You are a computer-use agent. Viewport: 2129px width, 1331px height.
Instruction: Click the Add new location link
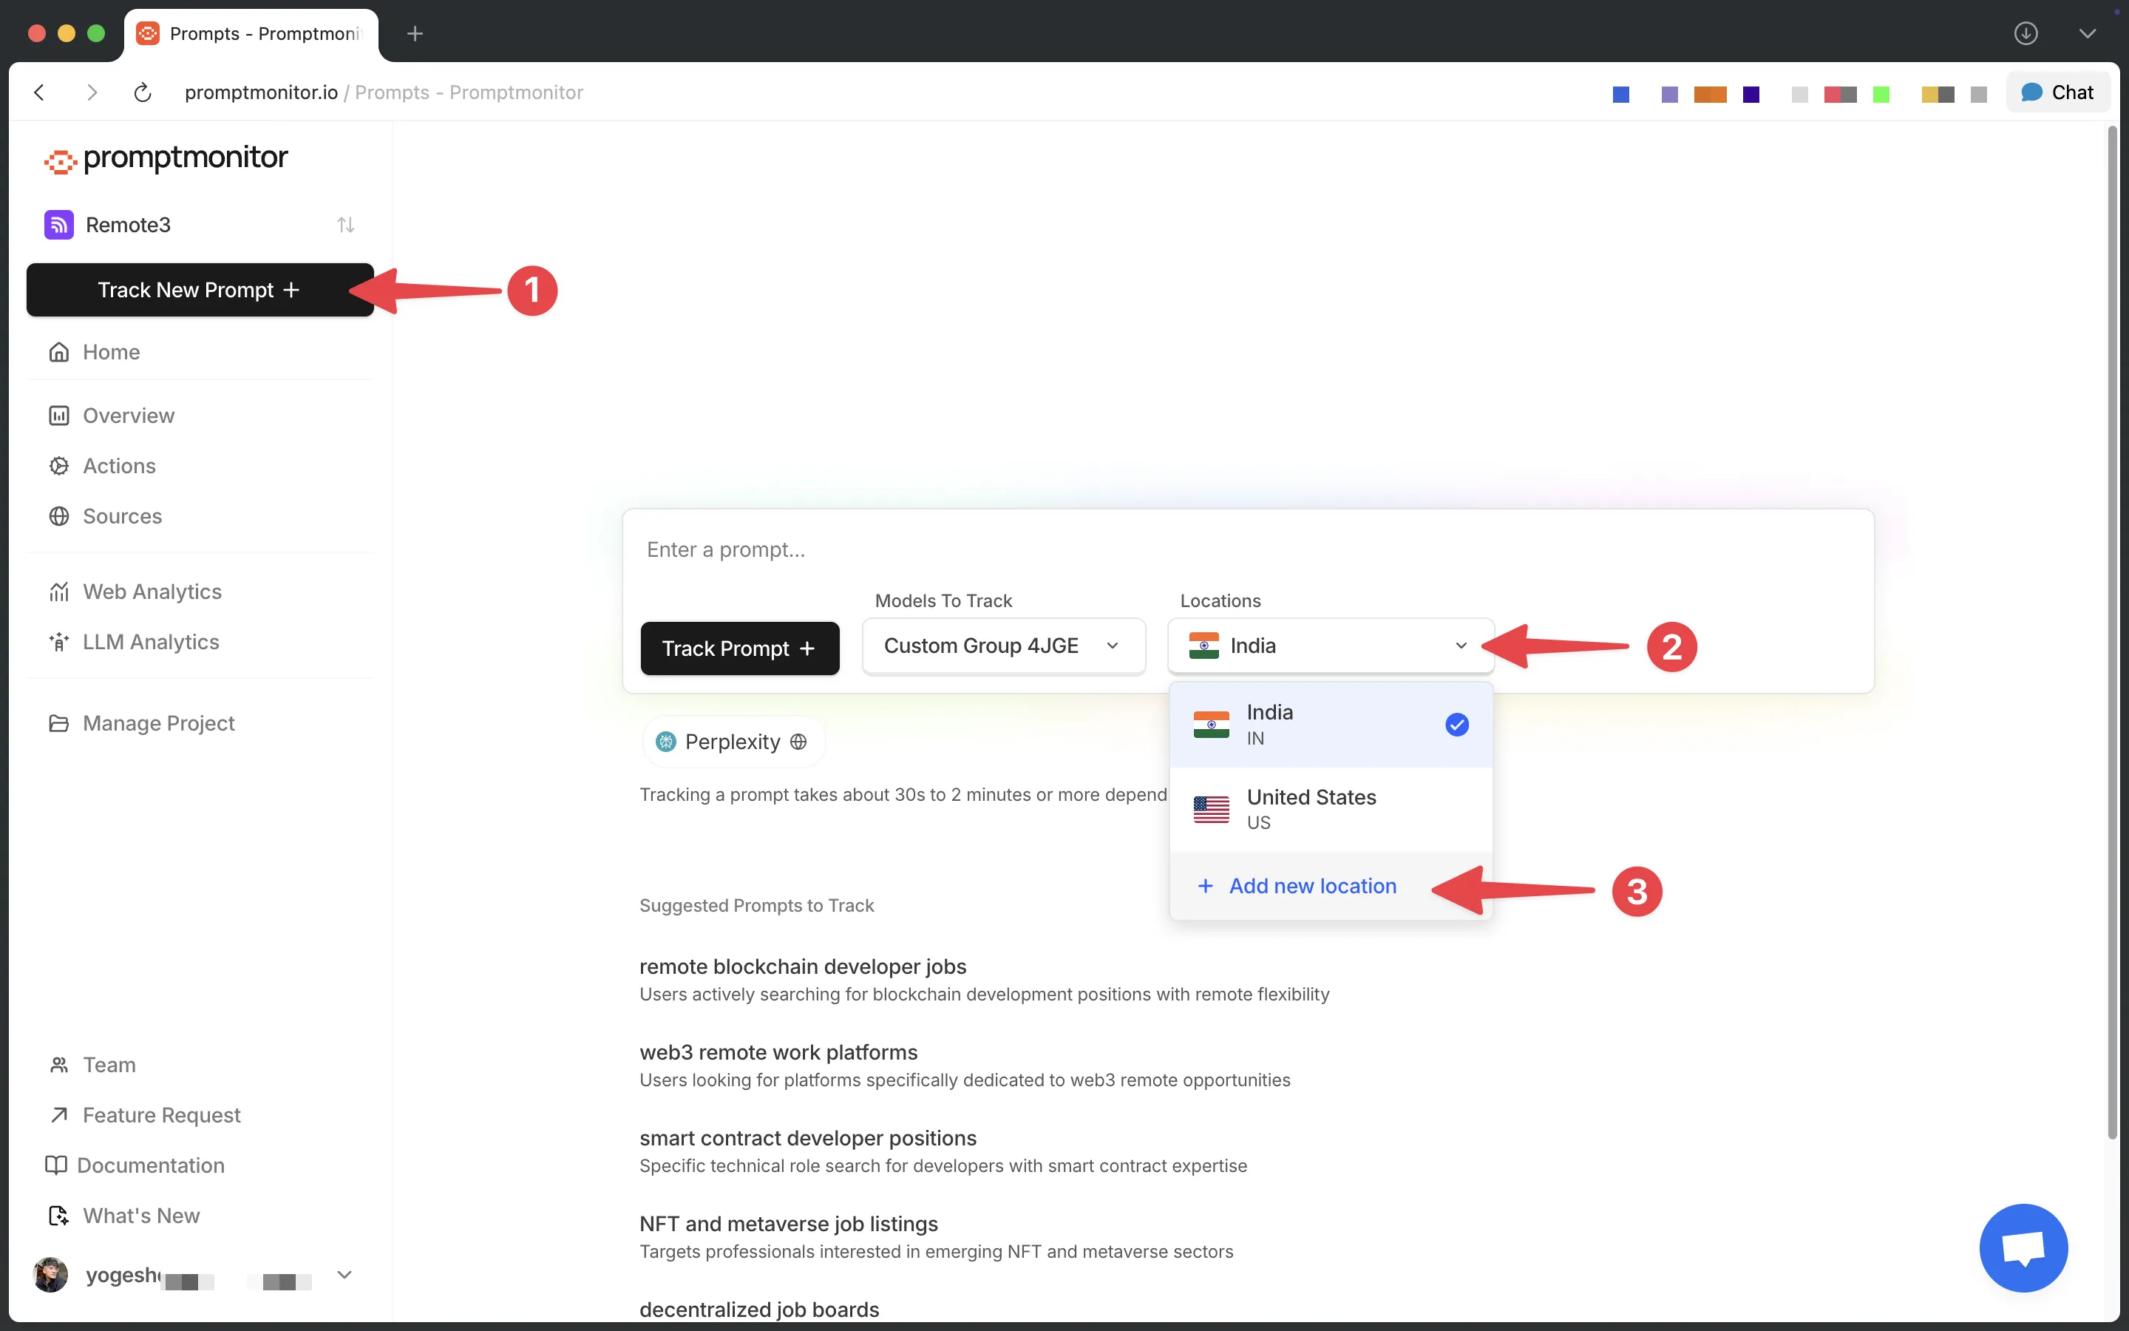tap(1311, 886)
